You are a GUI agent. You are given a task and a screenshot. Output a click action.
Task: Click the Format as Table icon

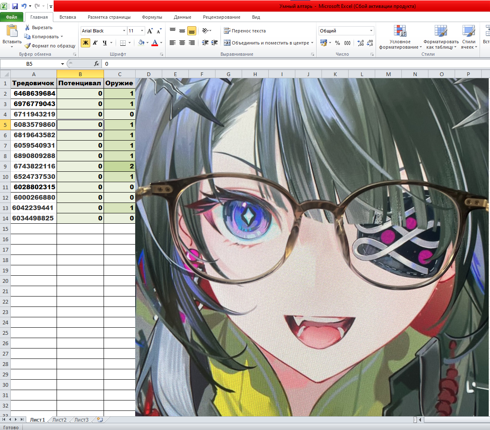[x=441, y=31]
